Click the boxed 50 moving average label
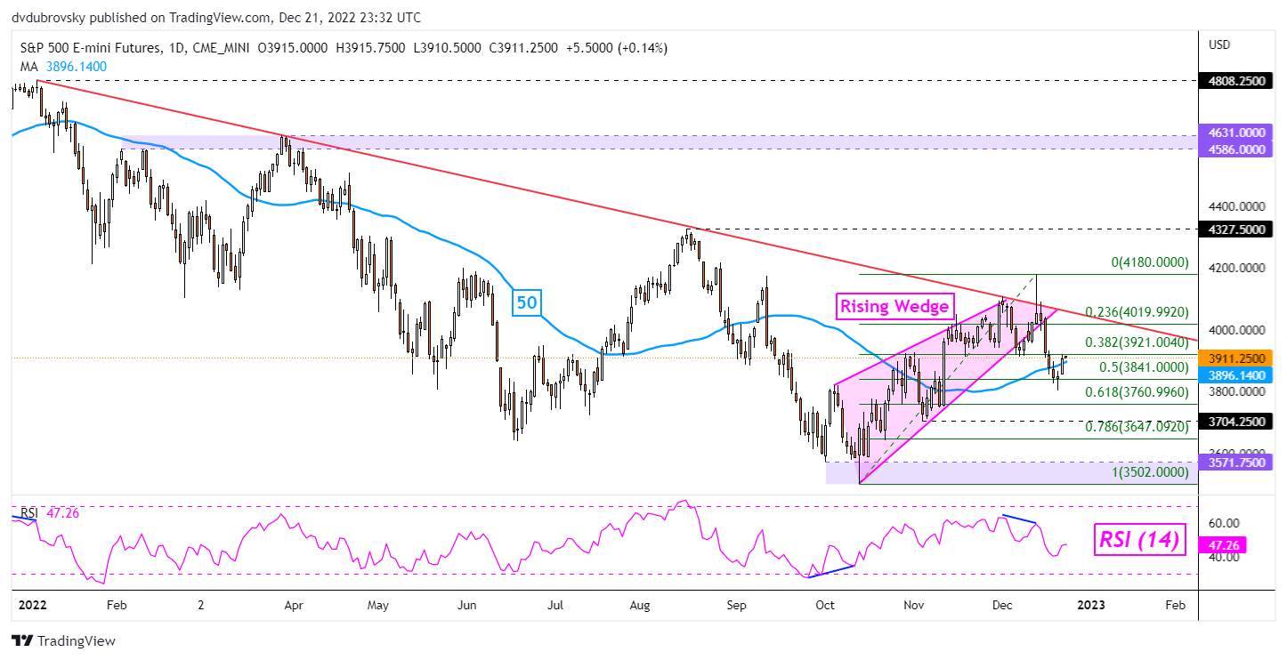 (x=528, y=302)
